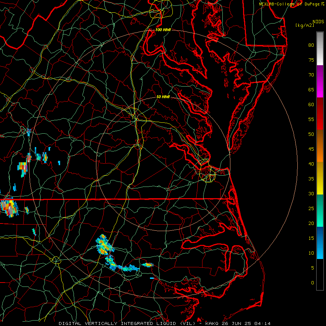Click the '100 NMI' range ring label
Screen dimensions: 326x326
pyautogui.click(x=163, y=30)
